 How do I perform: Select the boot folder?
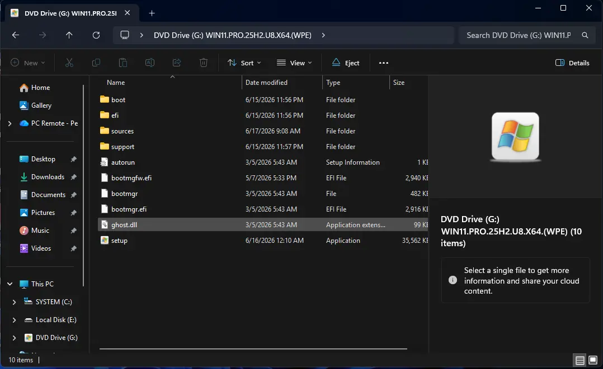click(263, 100)
